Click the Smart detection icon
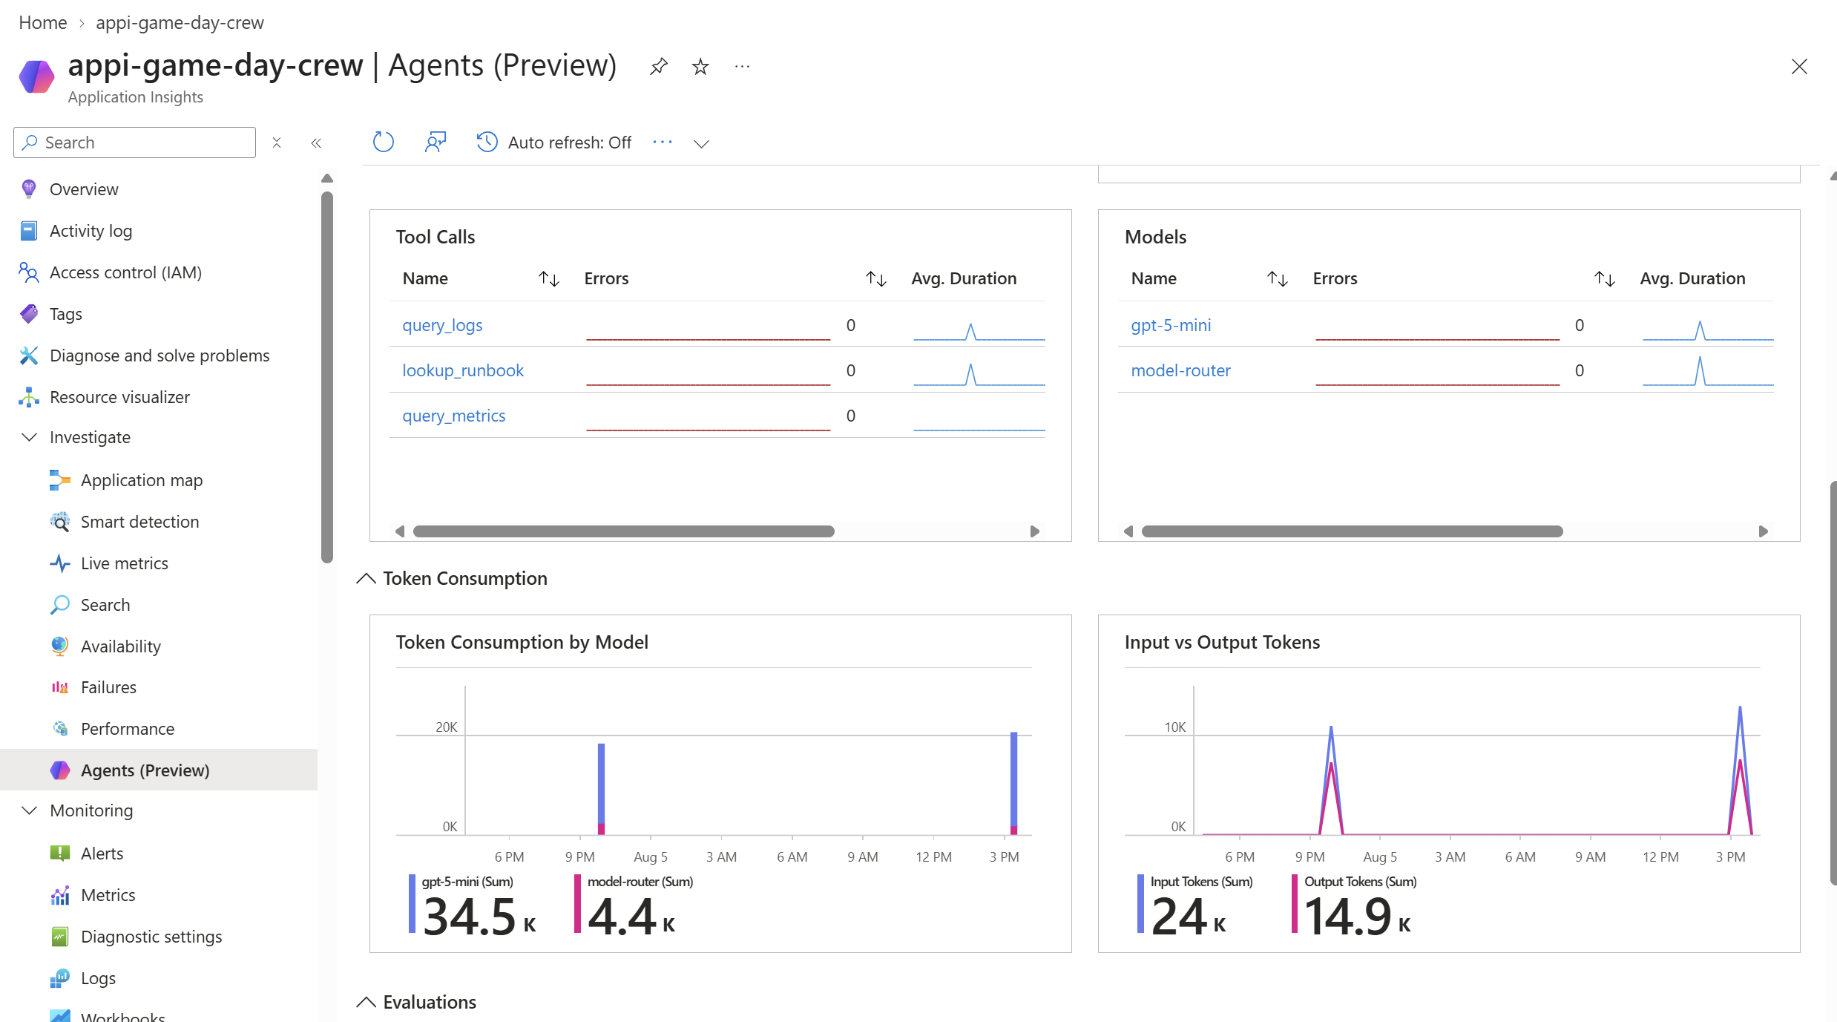The height and width of the screenshot is (1022, 1837). [x=59, y=522]
